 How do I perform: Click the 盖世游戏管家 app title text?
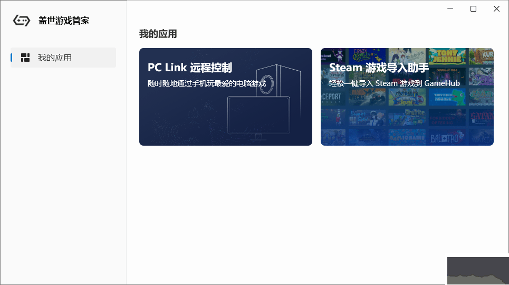(64, 21)
